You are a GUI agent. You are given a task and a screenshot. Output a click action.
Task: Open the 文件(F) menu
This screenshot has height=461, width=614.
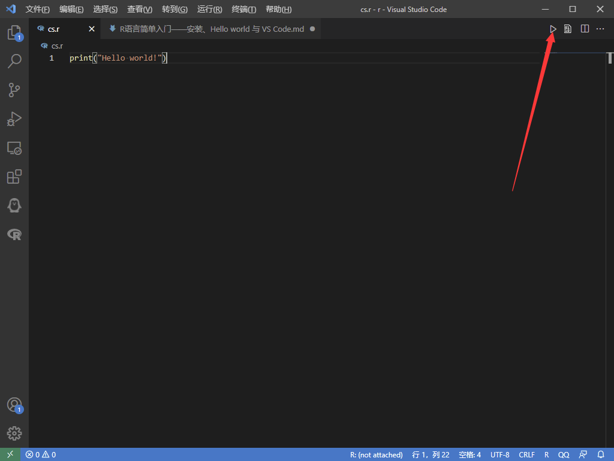click(37, 9)
